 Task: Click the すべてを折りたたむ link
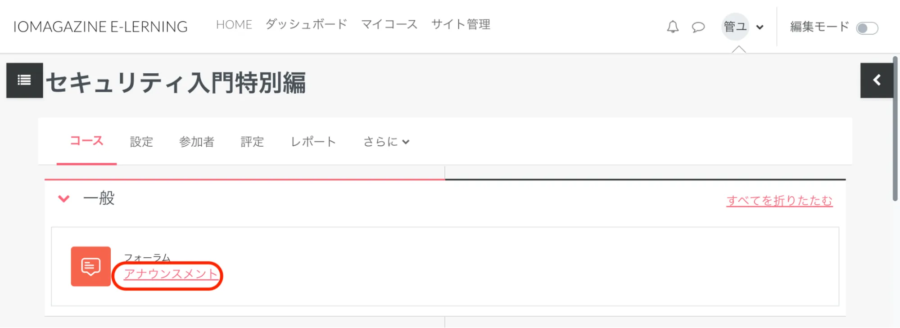779,201
